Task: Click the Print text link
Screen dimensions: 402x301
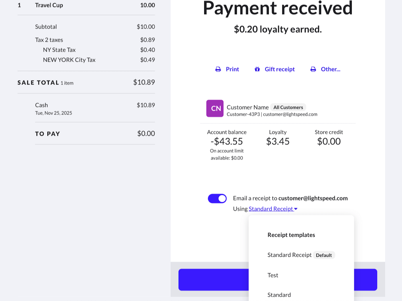Action: tap(232, 69)
